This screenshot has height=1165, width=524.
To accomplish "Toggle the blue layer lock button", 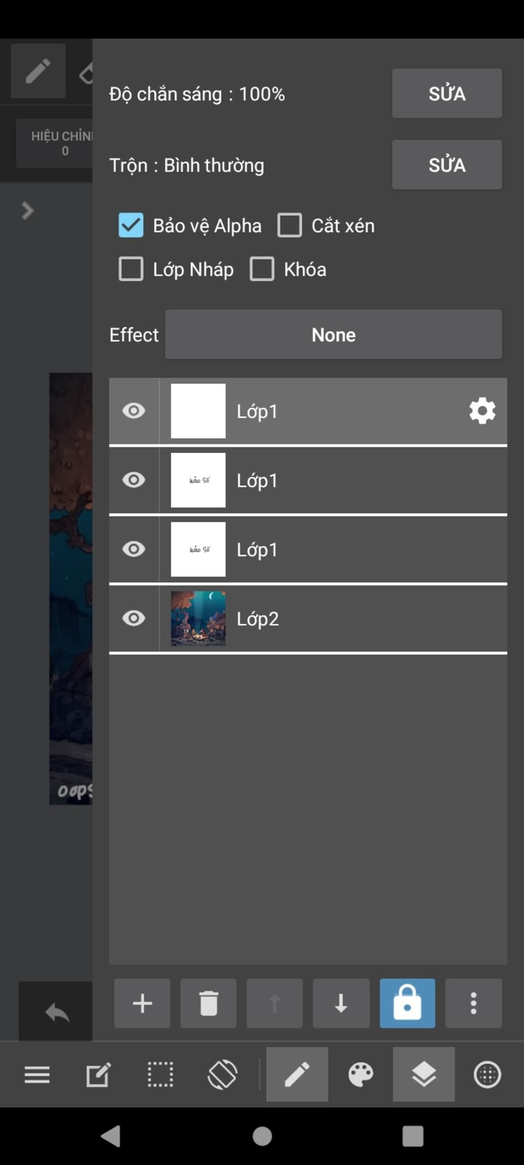I will coord(407,1003).
